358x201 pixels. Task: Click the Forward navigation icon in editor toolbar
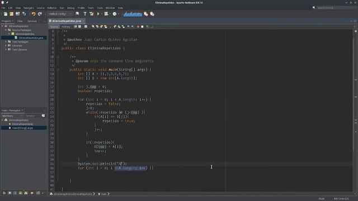point(86,27)
